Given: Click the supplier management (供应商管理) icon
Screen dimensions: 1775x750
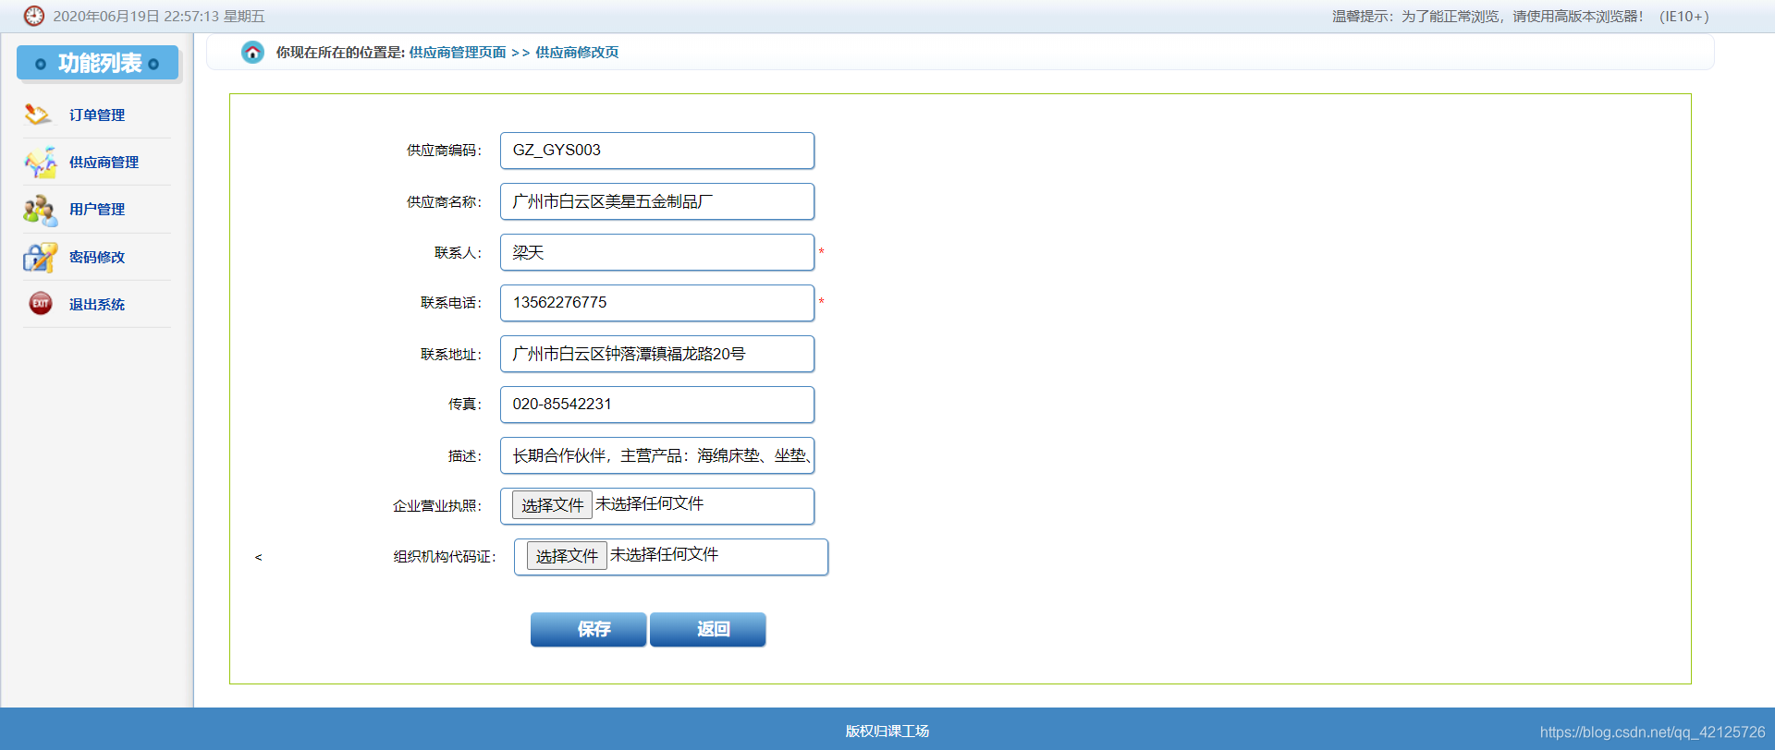Looking at the screenshot, I should point(41,163).
